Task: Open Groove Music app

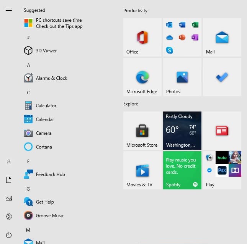Action: coord(44,216)
